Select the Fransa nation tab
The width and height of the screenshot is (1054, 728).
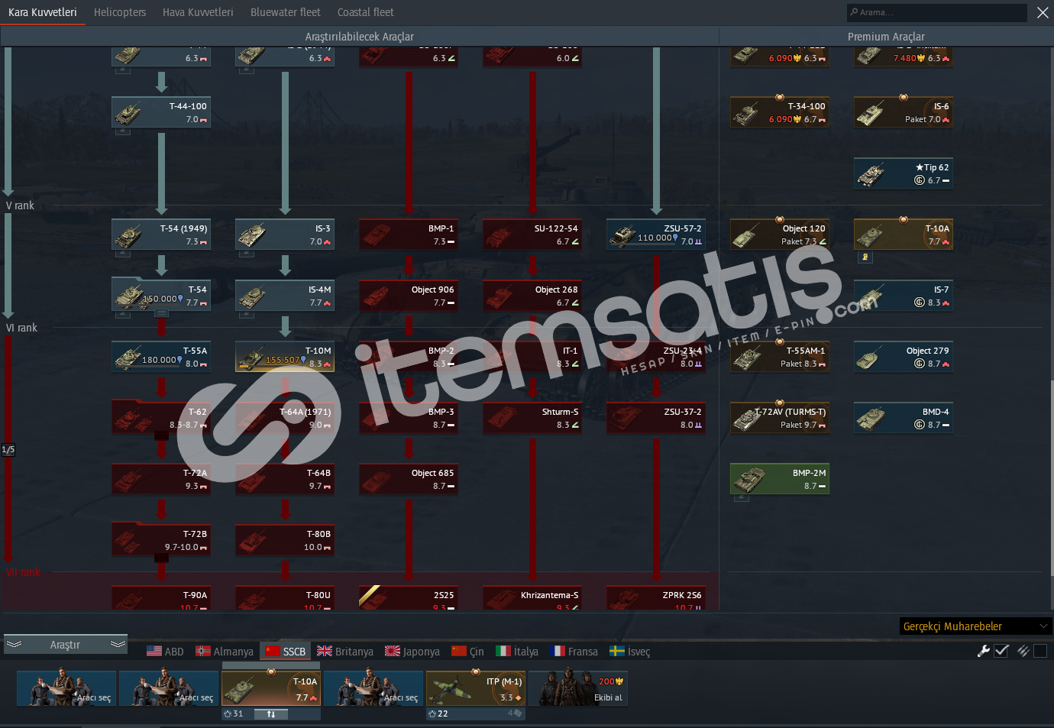(x=574, y=652)
